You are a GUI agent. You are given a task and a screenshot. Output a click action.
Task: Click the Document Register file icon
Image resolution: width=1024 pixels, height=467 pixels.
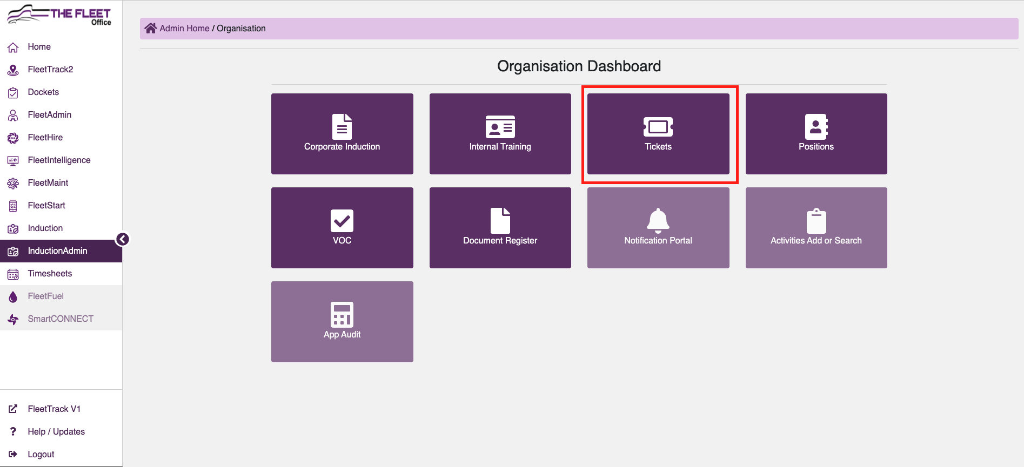coord(500,221)
